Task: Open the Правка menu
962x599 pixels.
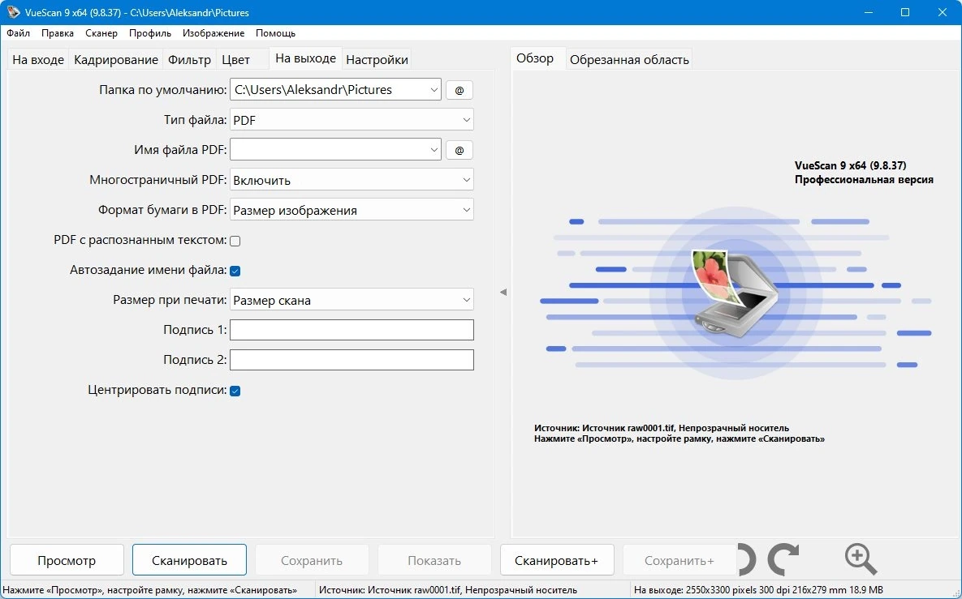Action: pyautogui.click(x=58, y=33)
